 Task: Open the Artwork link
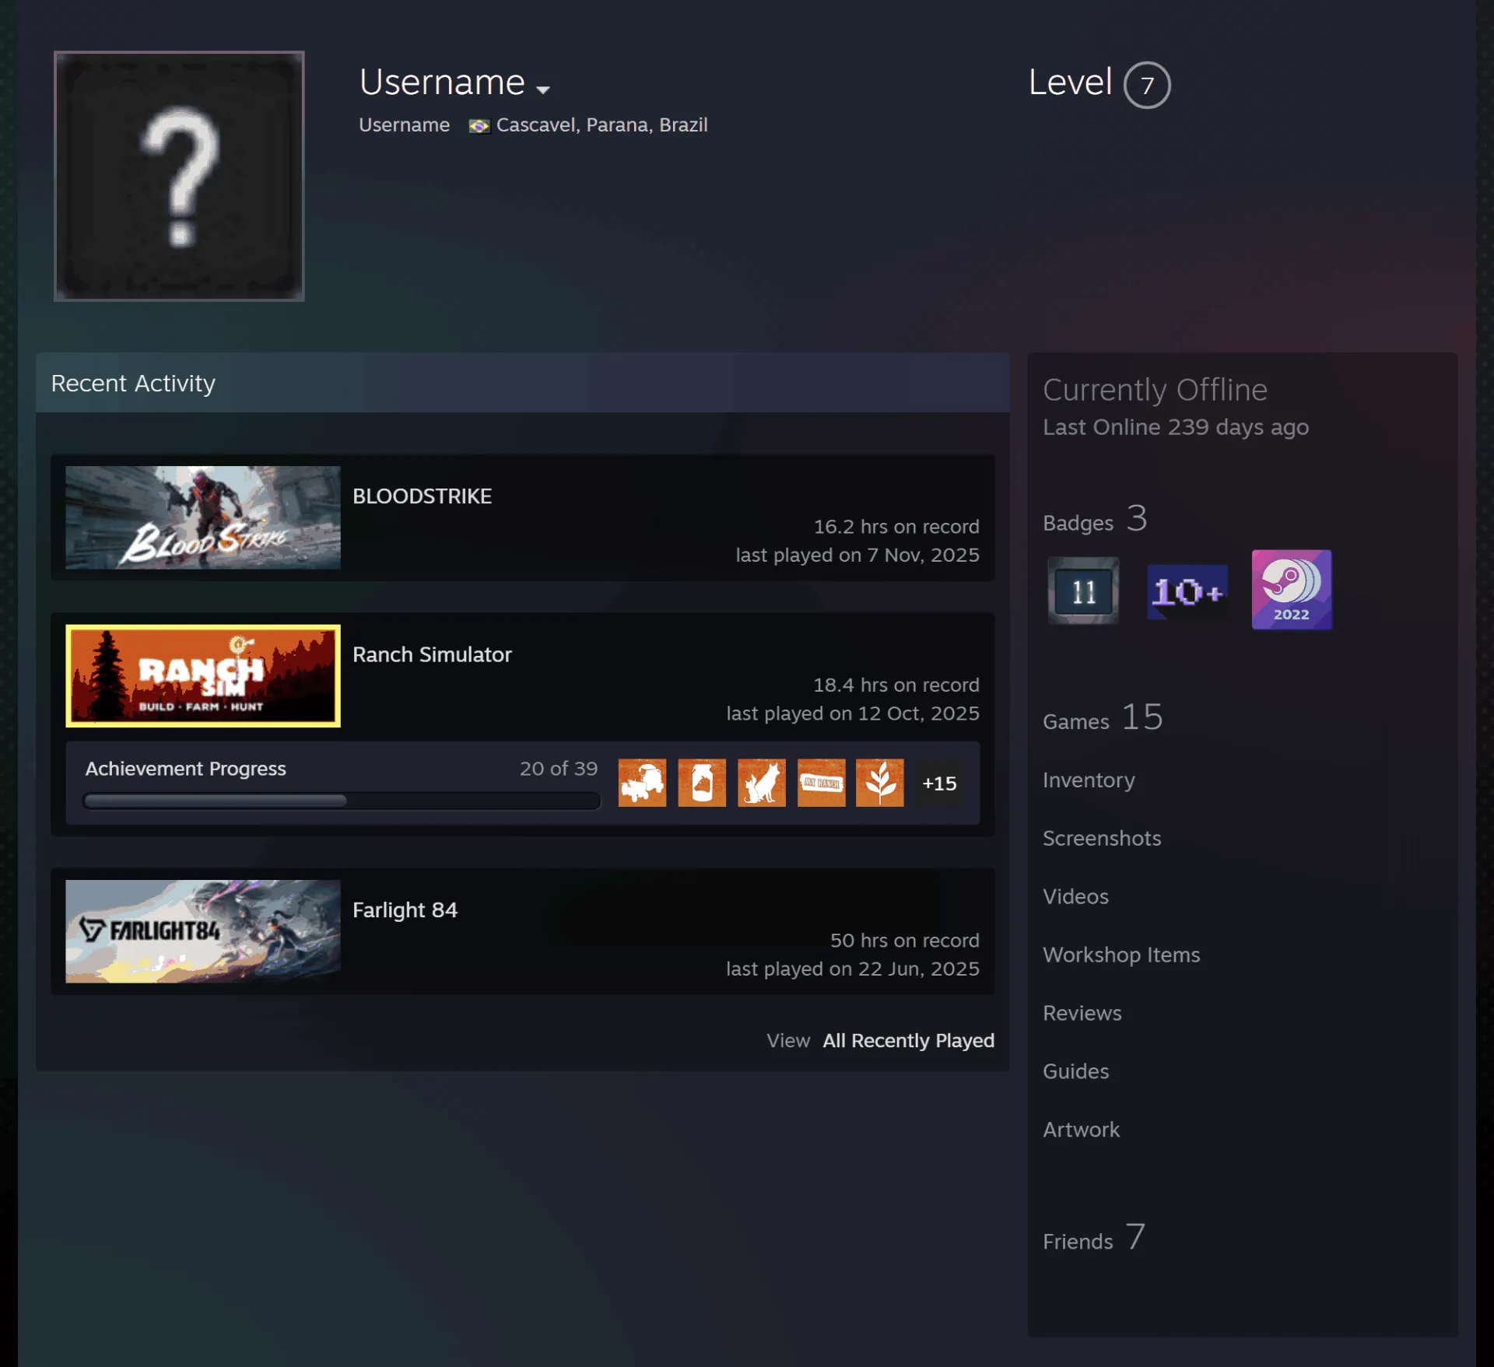click(1081, 1130)
